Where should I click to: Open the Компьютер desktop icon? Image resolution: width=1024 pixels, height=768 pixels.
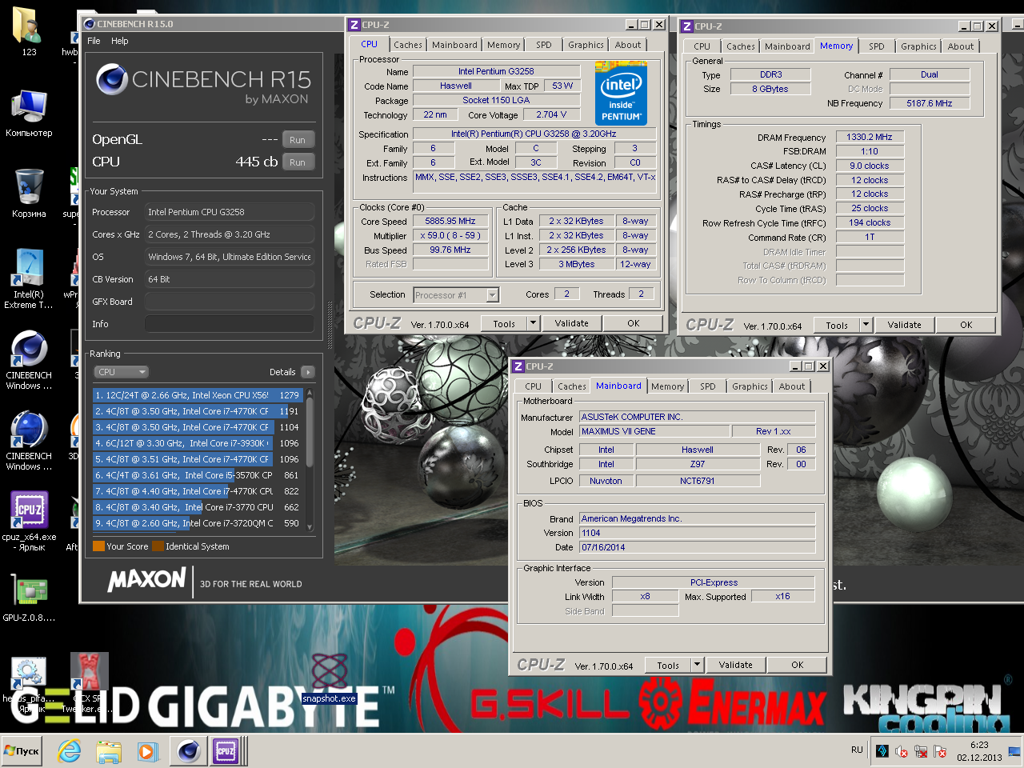click(x=29, y=107)
